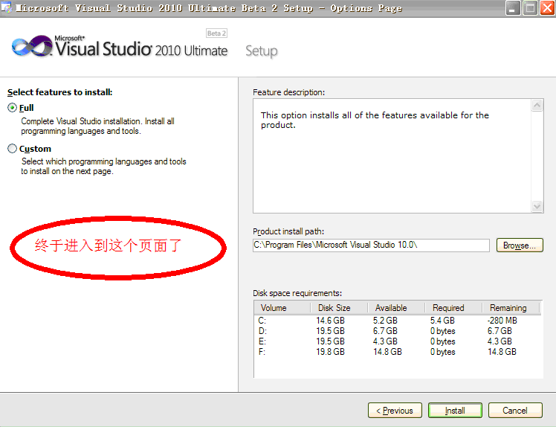Click the 5.2 GB available value in C: row
Image resolution: width=556 pixels, height=427 pixels.
point(385,321)
